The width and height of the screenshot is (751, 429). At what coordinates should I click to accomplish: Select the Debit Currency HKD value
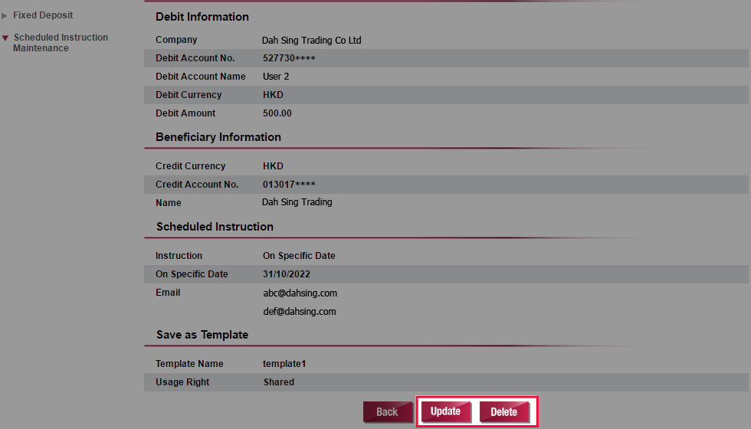tap(273, 95)
